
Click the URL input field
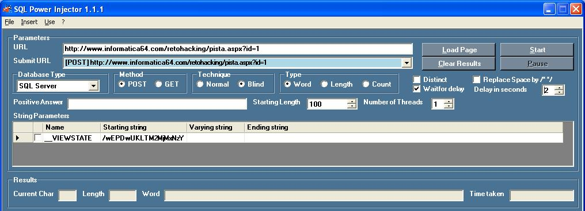pyautogui.click(x=238, y=49)
